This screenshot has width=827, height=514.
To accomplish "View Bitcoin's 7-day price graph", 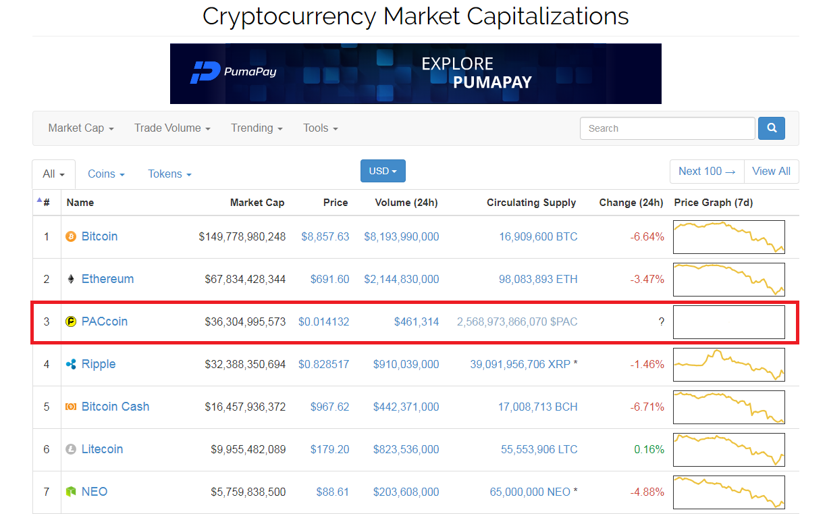I will click(x=729, y=237).
